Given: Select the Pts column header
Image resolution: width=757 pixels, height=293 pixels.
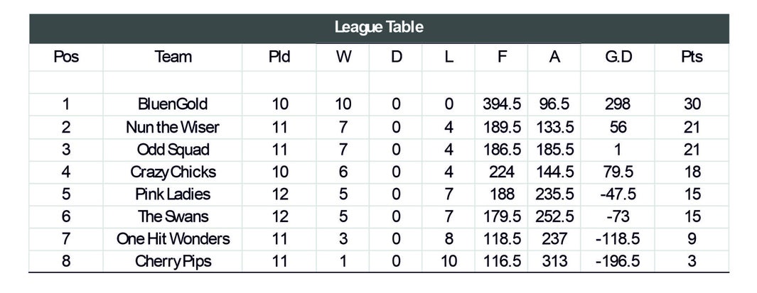Looking at the screenshot, I should 692,57.
